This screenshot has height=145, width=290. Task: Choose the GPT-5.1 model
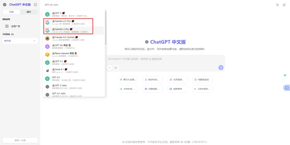74,62
